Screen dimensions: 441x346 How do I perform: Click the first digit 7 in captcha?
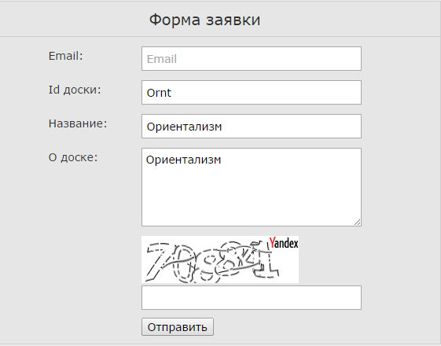click(157, 262)
